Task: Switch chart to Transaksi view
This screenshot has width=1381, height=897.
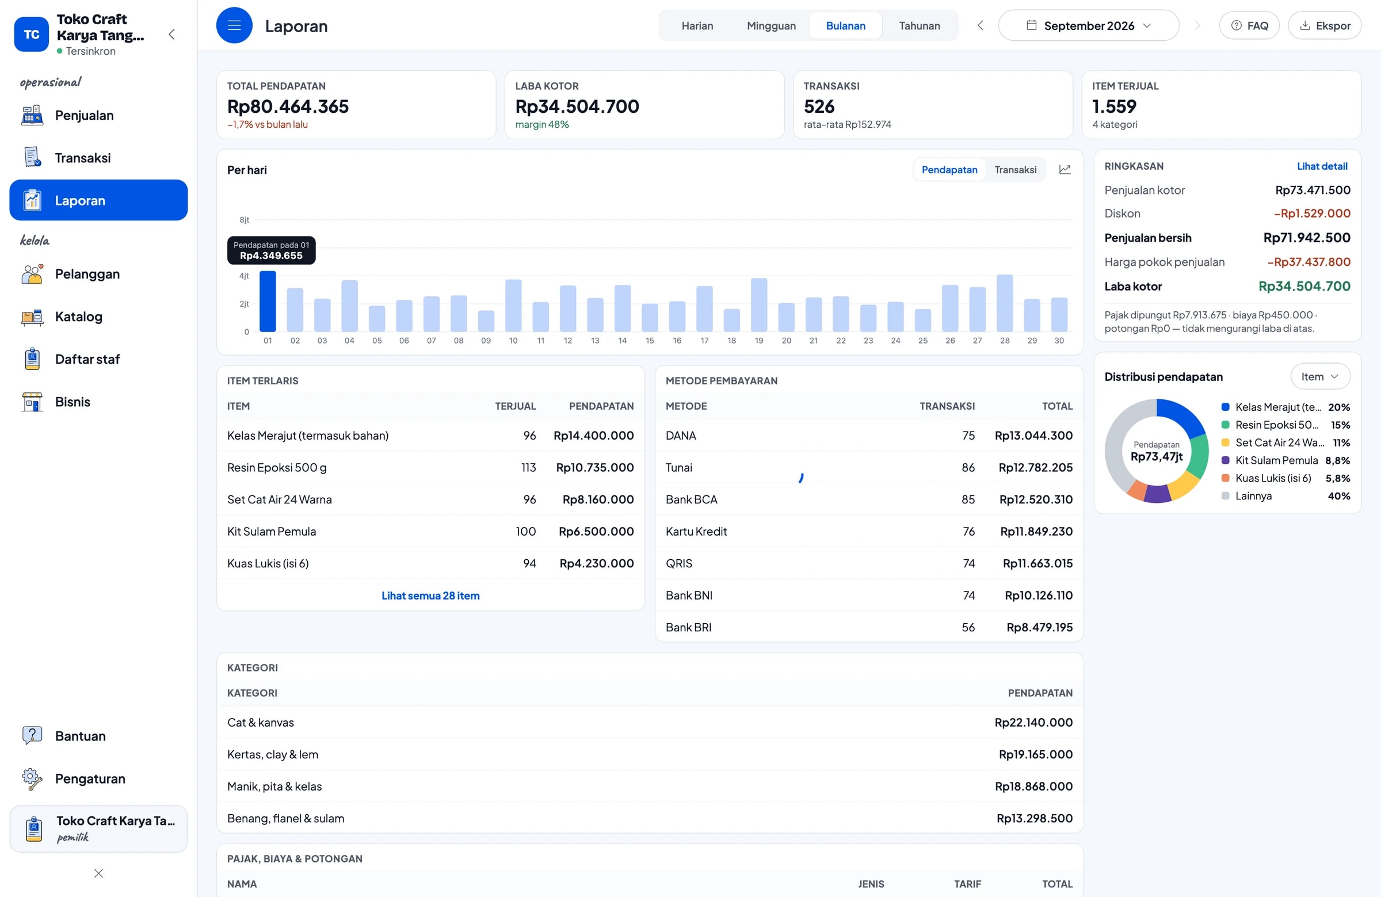Action: (x=1016, y=169)
